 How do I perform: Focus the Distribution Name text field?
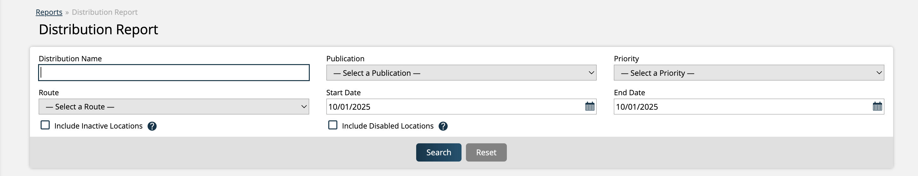click(174, 73)
